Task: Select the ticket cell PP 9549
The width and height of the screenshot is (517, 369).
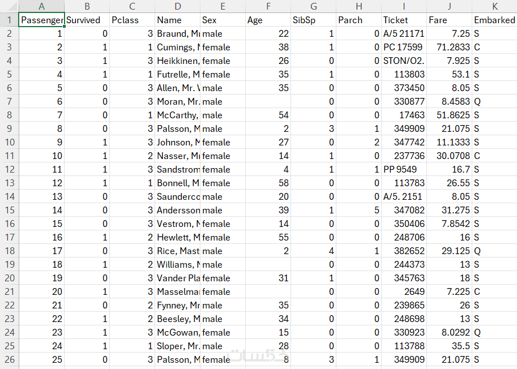Action: (404, 170)
